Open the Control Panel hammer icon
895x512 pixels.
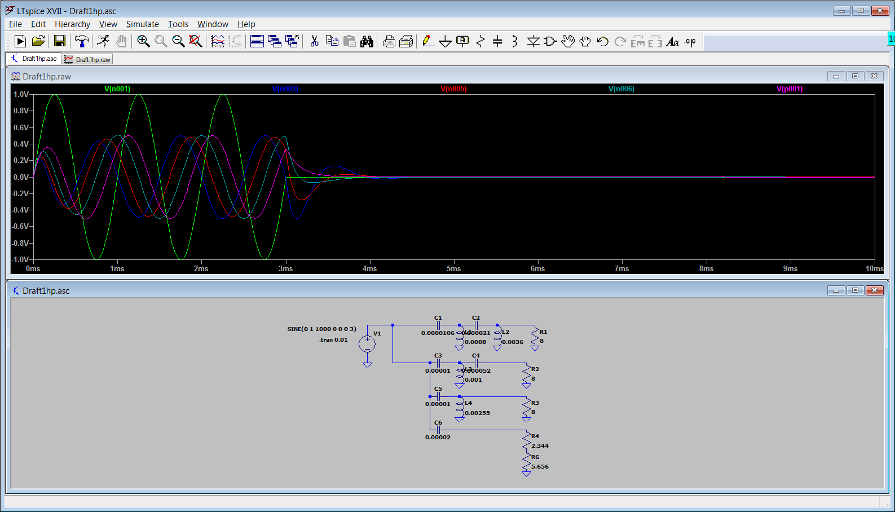pos(82,41)
